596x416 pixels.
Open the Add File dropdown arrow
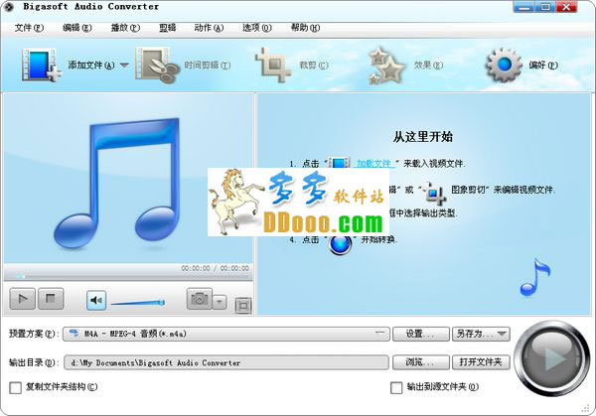click(124, 66)
